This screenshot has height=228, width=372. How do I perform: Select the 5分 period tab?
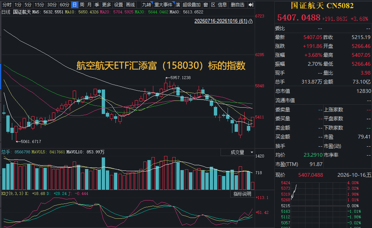click(x=28, y=5)
